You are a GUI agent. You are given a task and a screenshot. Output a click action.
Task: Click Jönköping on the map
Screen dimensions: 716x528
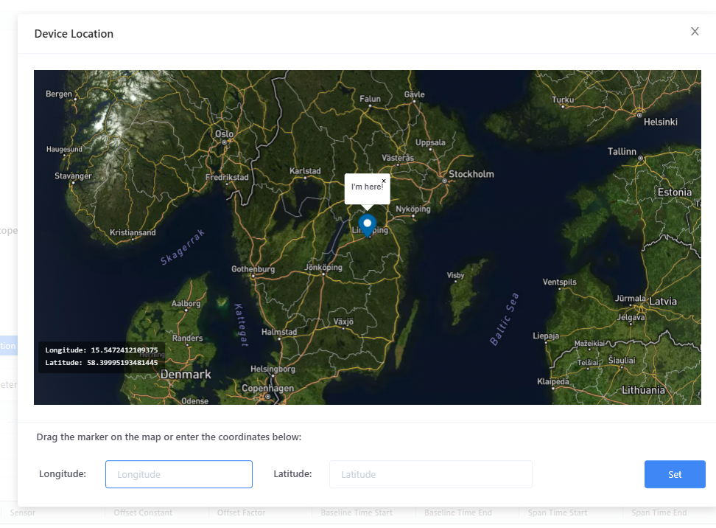323,267
